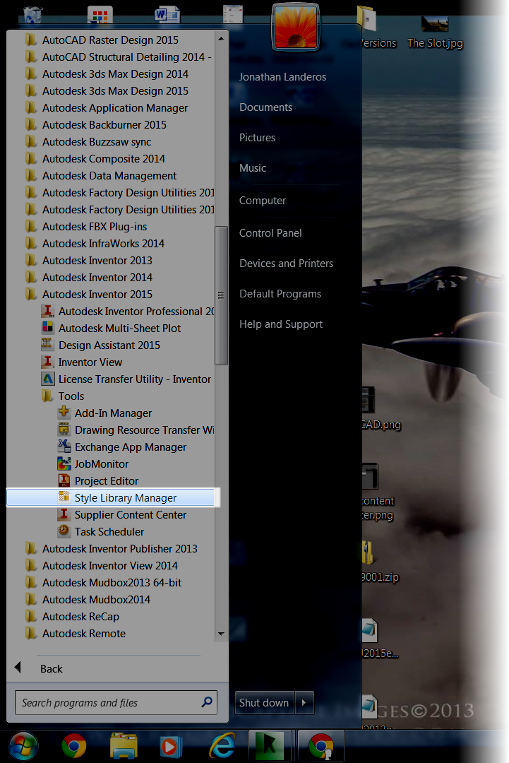Open Pictures library link
The height and width of the screenshot is (763, 509).
click(257, 138)
